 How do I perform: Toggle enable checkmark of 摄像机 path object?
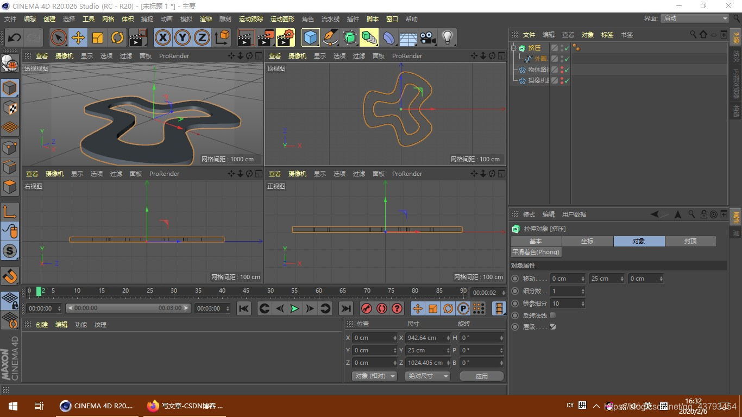[567, 80]
